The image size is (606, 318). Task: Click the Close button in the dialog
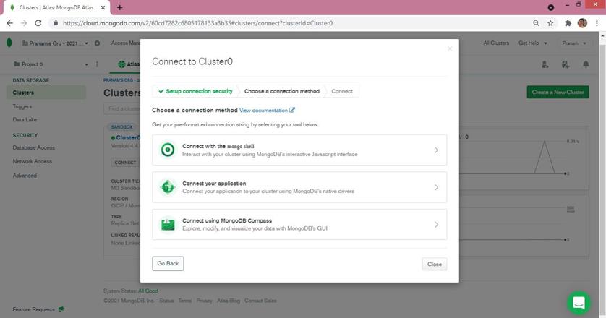pos(435,265)
